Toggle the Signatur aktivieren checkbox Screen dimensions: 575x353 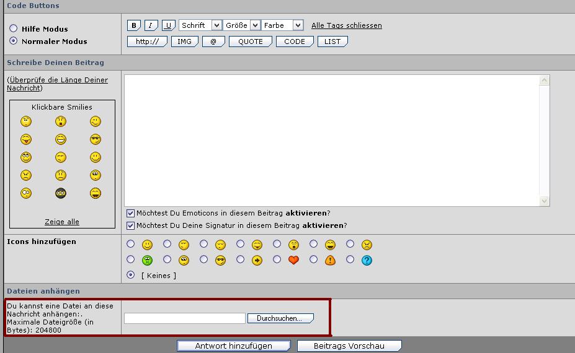[x=130, y=225]
